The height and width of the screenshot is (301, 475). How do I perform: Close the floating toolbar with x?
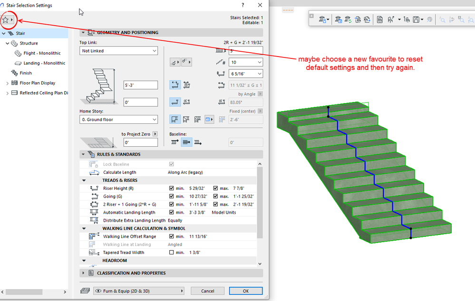tap(311, 16)
